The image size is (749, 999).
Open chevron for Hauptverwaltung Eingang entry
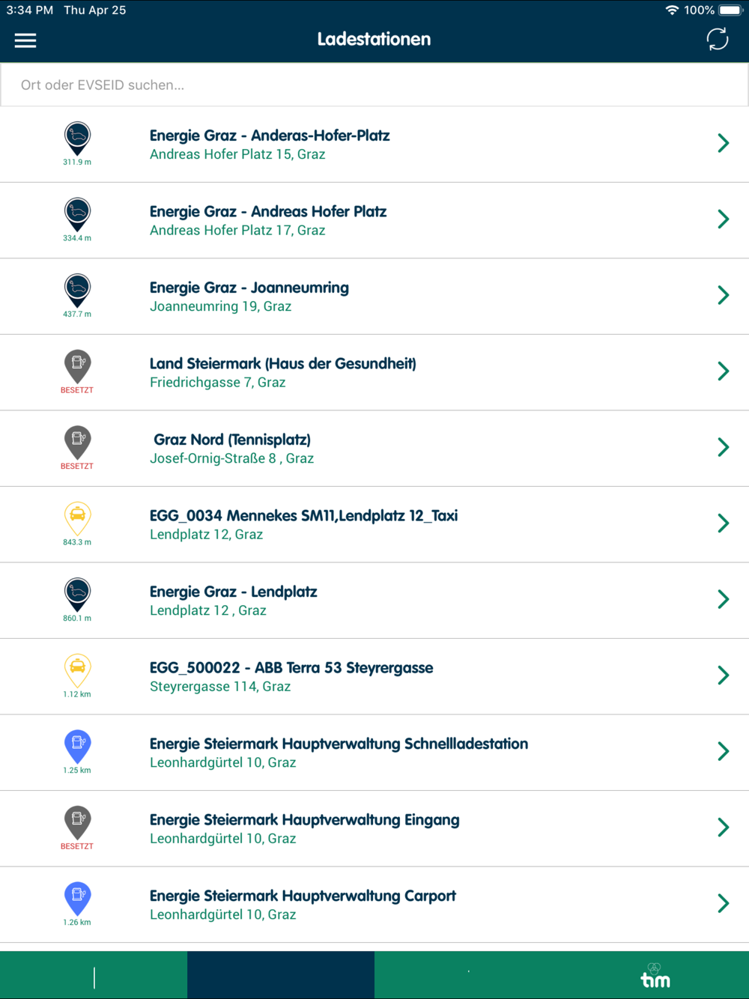[x=723, y=828]
